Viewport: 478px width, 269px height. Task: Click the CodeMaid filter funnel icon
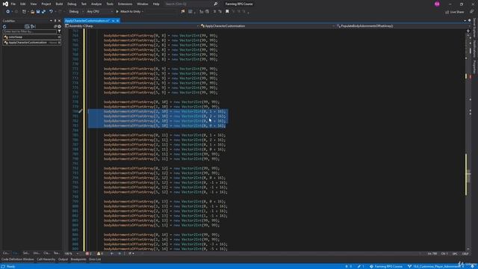click(60, 31)
